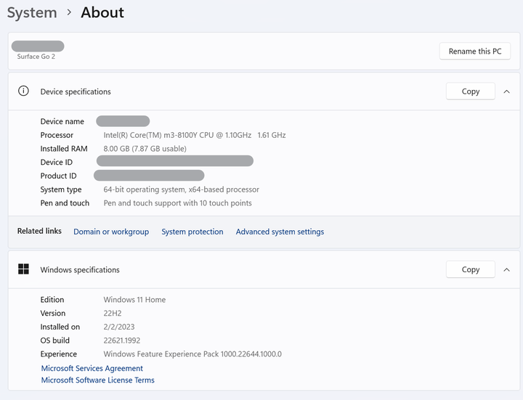Select the 64-bit operating system value
523x400 pixels.
181,189
